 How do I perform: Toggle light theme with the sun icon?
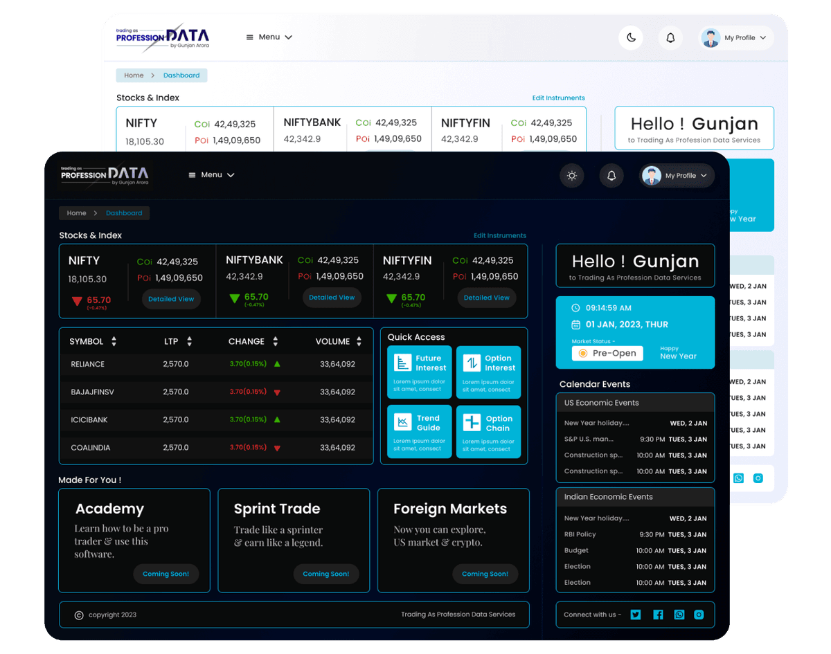click(x=572, y=175)
